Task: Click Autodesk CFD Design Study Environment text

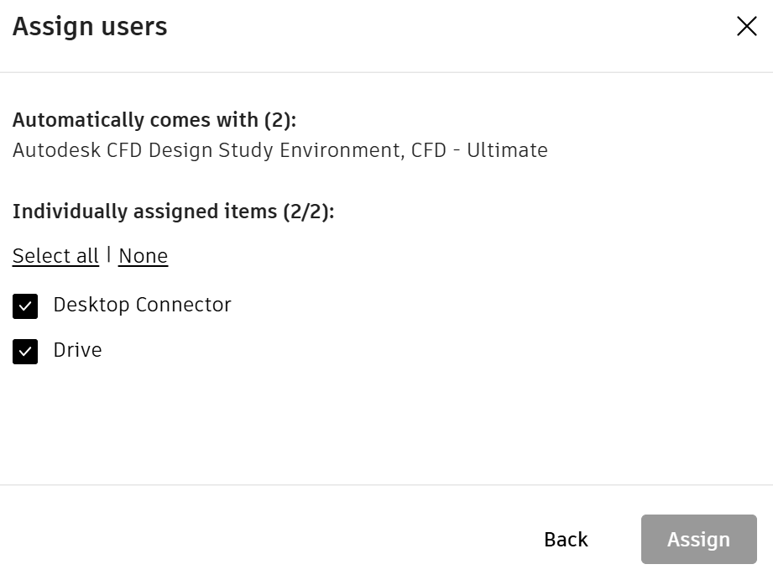Action: pos(206,150)
